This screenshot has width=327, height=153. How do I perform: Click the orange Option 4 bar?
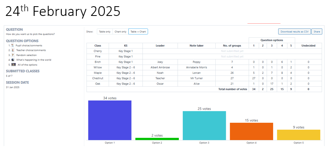pyautogui.click(x=251, y=131)
